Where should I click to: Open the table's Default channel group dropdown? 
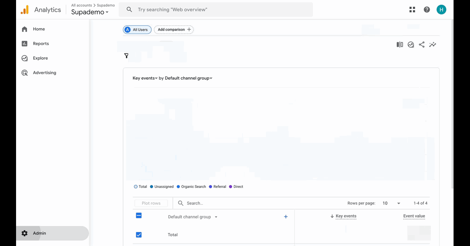(193, 217)
